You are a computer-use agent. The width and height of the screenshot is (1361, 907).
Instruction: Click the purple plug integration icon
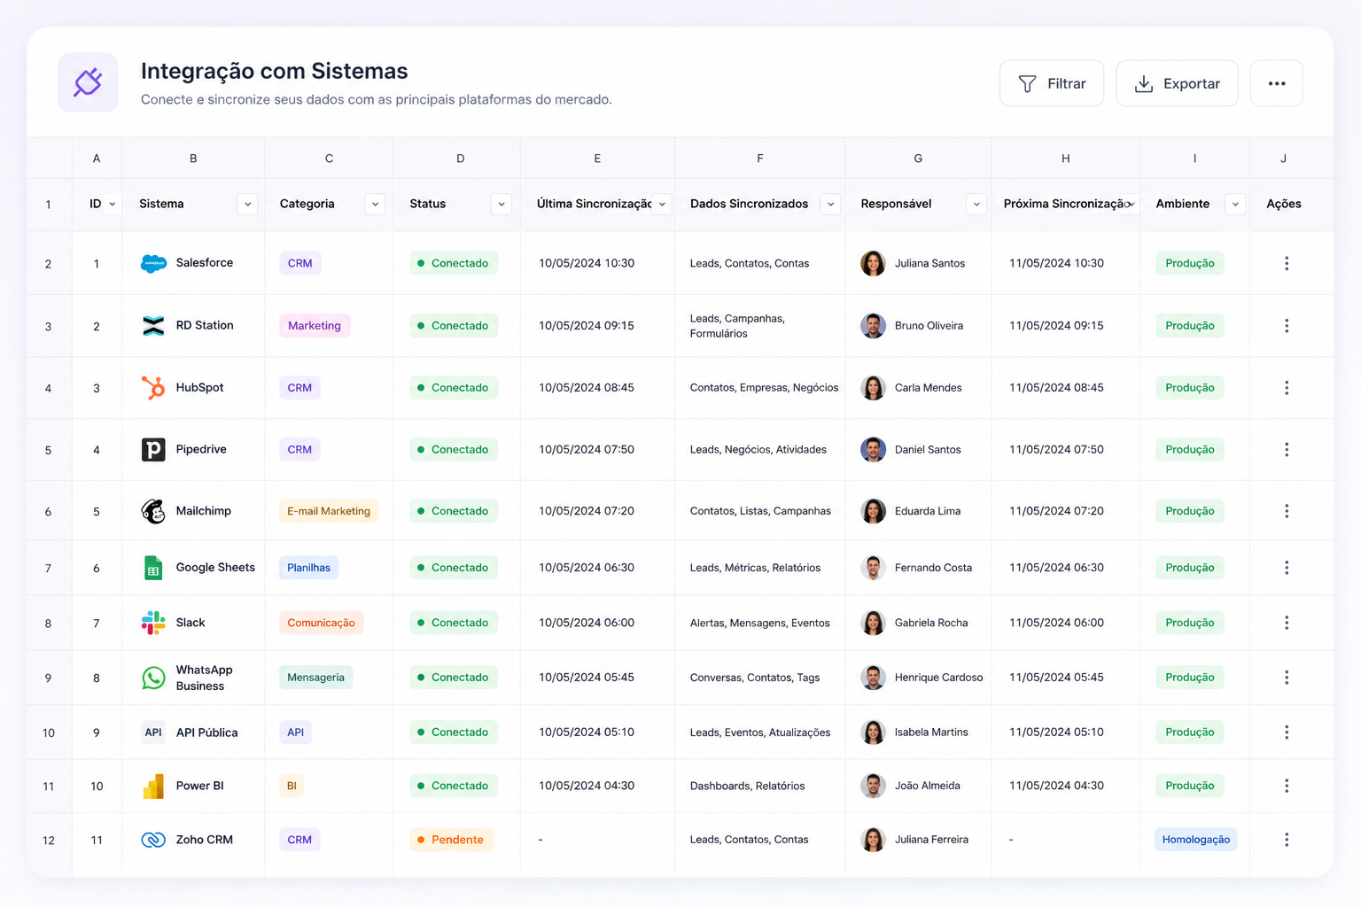(88, 82)
